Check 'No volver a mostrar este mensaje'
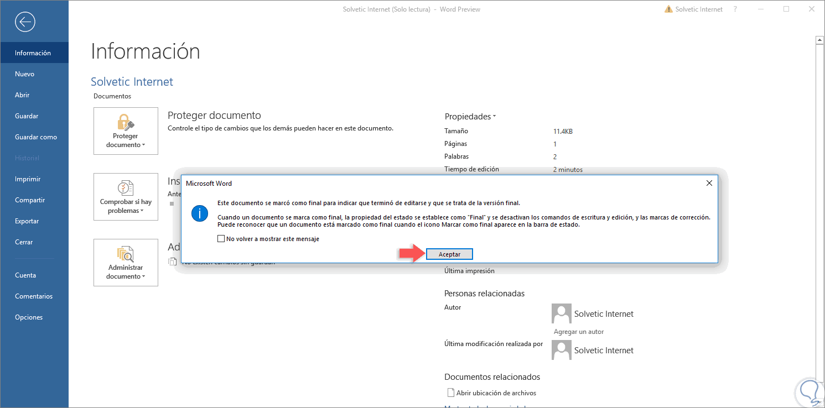 coord(221,239)
